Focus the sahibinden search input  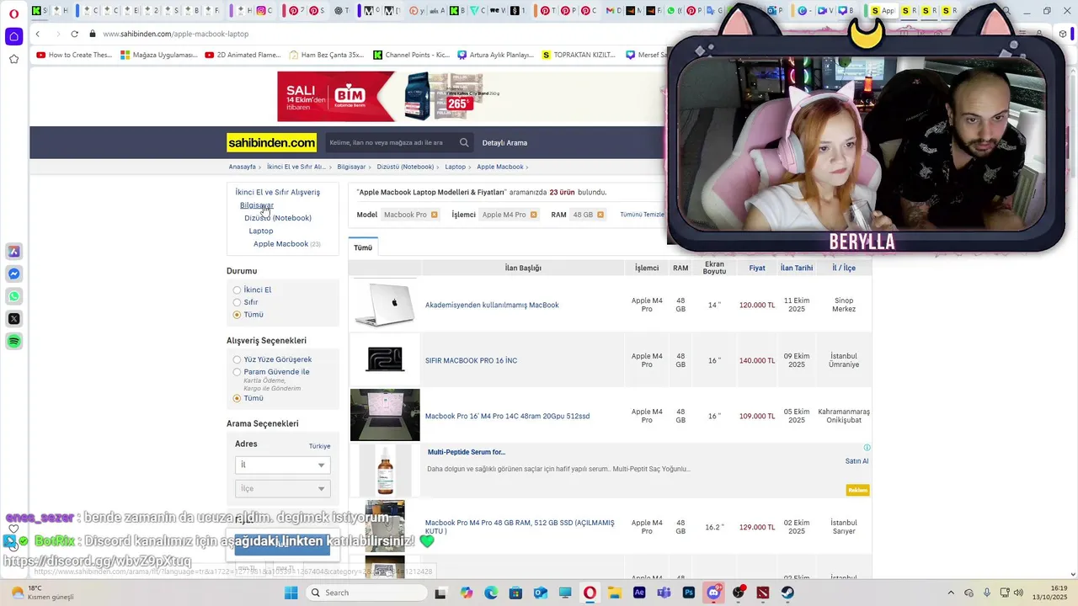[392, 142]
